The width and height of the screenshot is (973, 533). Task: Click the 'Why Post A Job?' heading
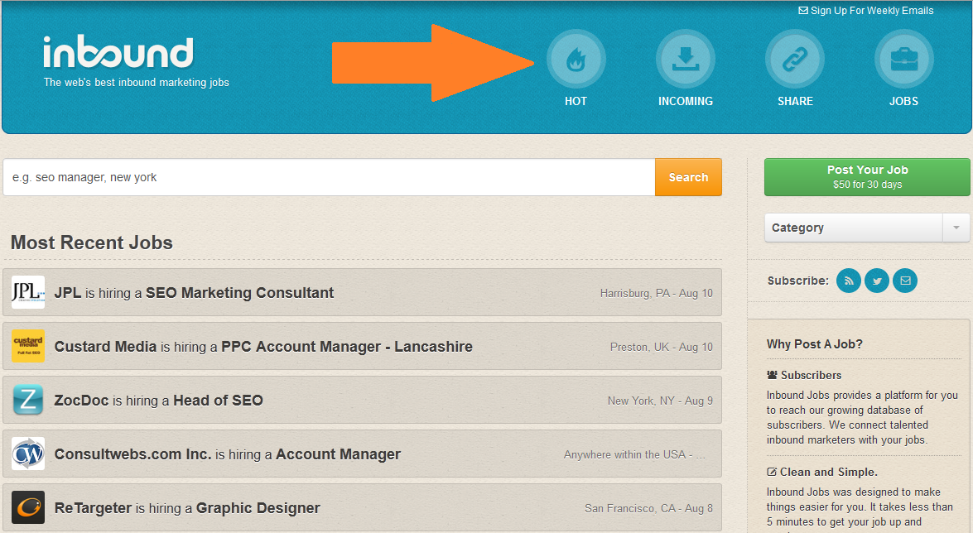click(814, 344)
